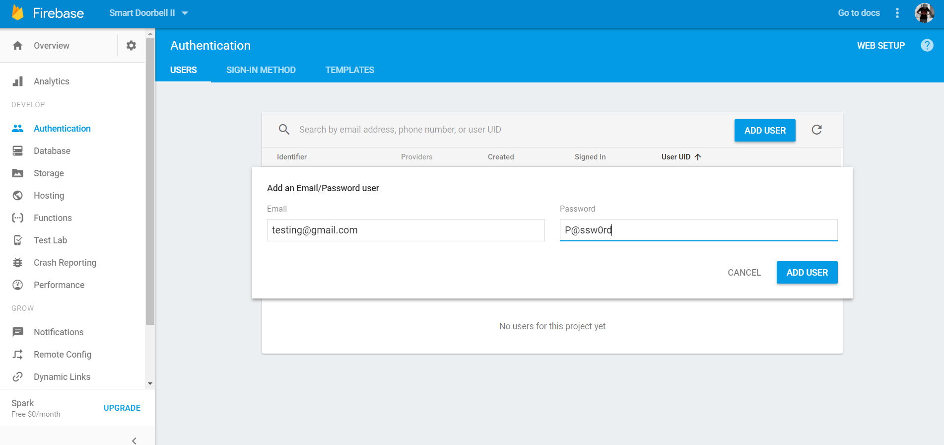Collapse the sidebar with chevron arrow
Screen dimensions: 944x445
tap(134, 441)
